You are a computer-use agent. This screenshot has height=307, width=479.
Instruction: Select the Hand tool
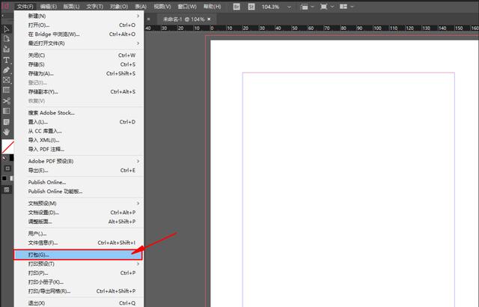click(x=7, y=132)
